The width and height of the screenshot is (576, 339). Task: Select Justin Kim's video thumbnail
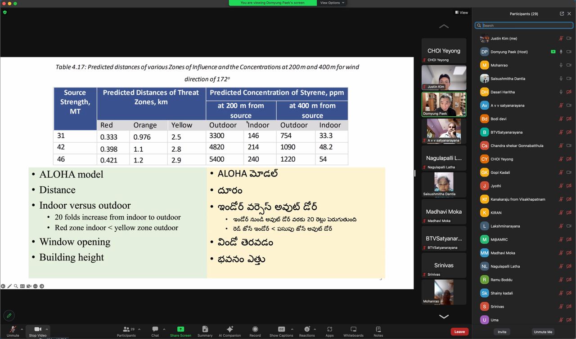coord(444,77)
